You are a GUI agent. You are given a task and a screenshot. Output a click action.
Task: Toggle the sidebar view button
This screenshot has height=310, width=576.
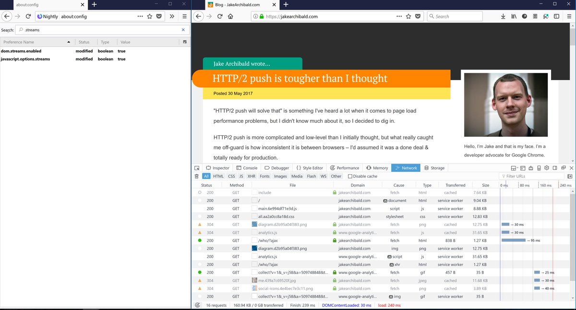point(556,16)
